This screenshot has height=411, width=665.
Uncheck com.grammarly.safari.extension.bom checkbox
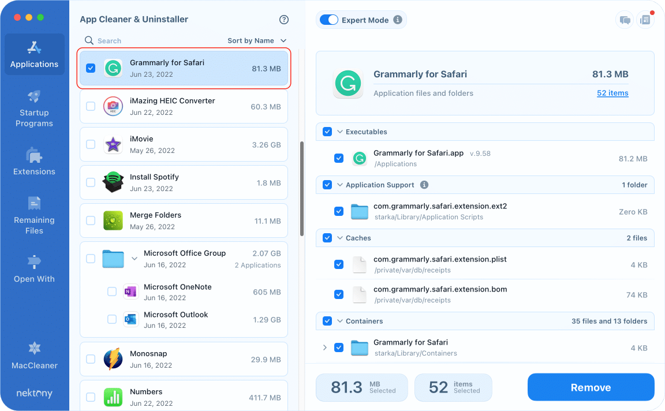(x=339, y=294)
